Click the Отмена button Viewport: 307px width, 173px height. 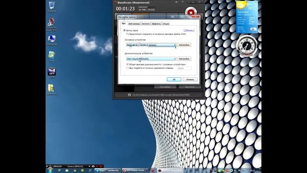(190, 79)
